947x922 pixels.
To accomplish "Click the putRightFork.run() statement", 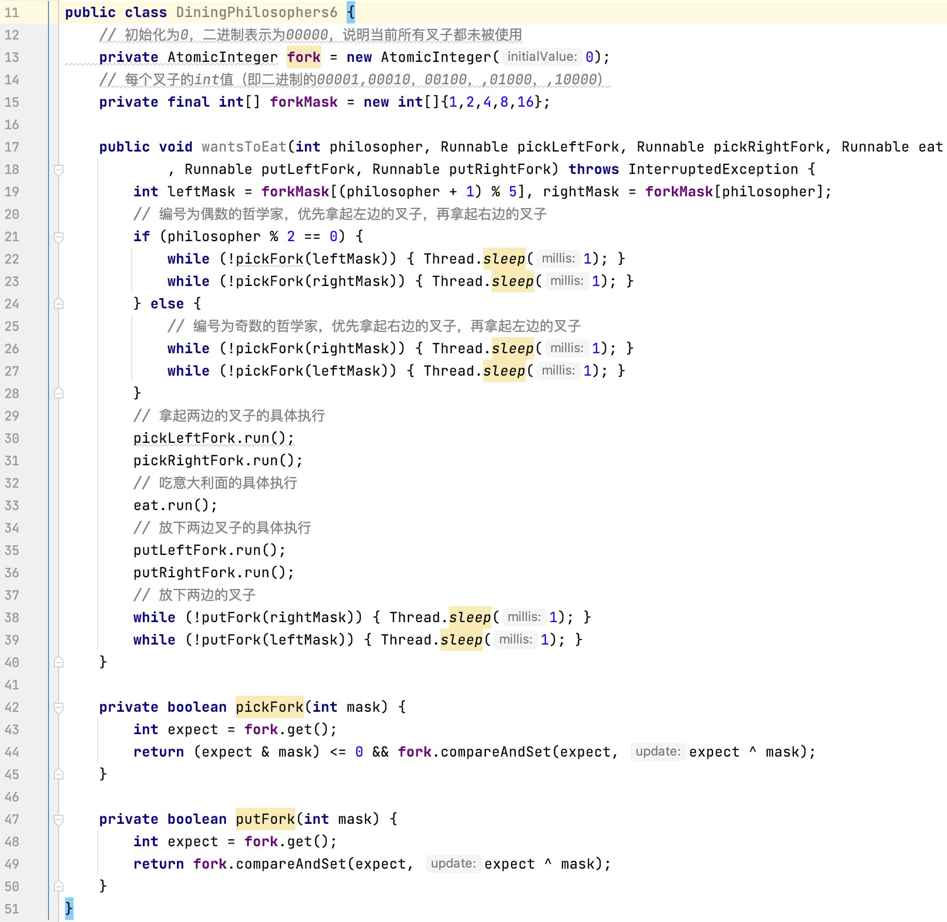I will (214, 573).
